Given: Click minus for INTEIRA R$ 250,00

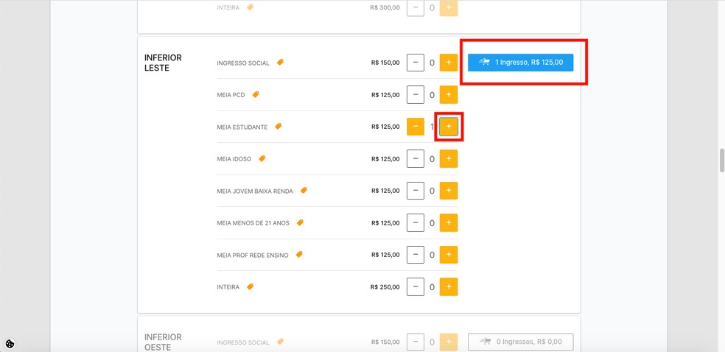Looking at the screenshot, I should 416,287.
